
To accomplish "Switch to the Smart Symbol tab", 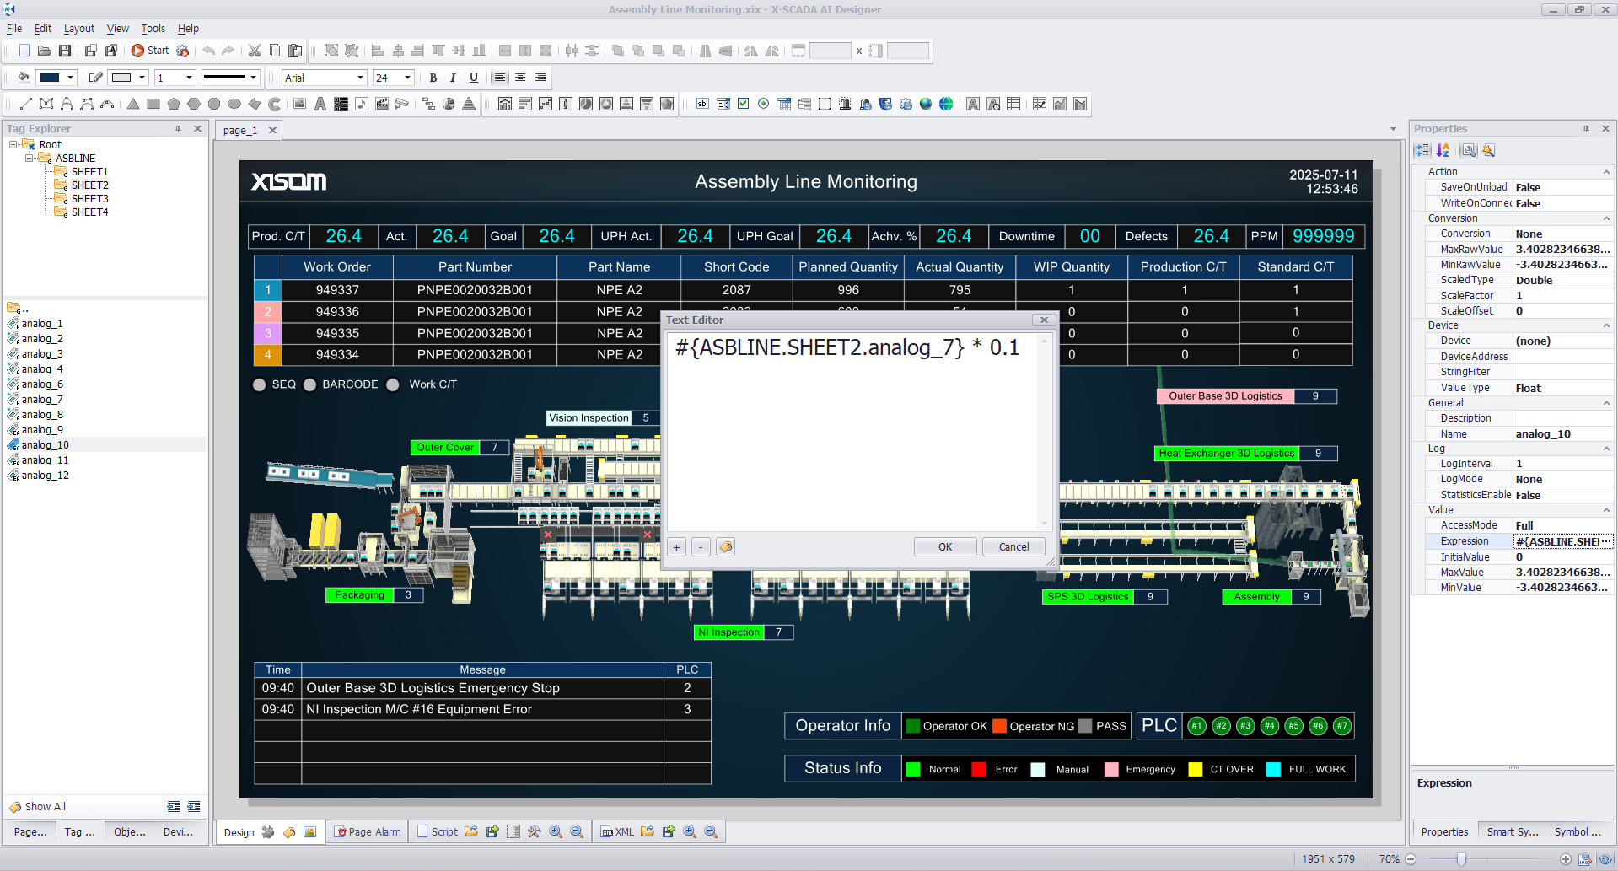I will 1513,832.
